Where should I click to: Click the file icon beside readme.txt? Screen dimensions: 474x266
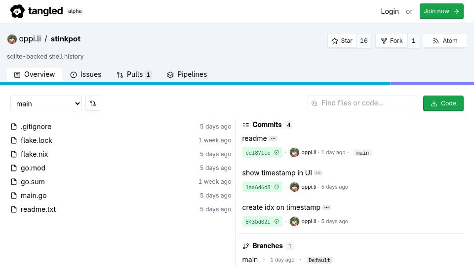(x=14, y=209)
